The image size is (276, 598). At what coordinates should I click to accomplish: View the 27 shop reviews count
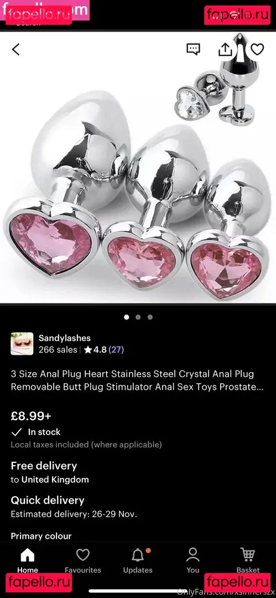tap(116, 350)
